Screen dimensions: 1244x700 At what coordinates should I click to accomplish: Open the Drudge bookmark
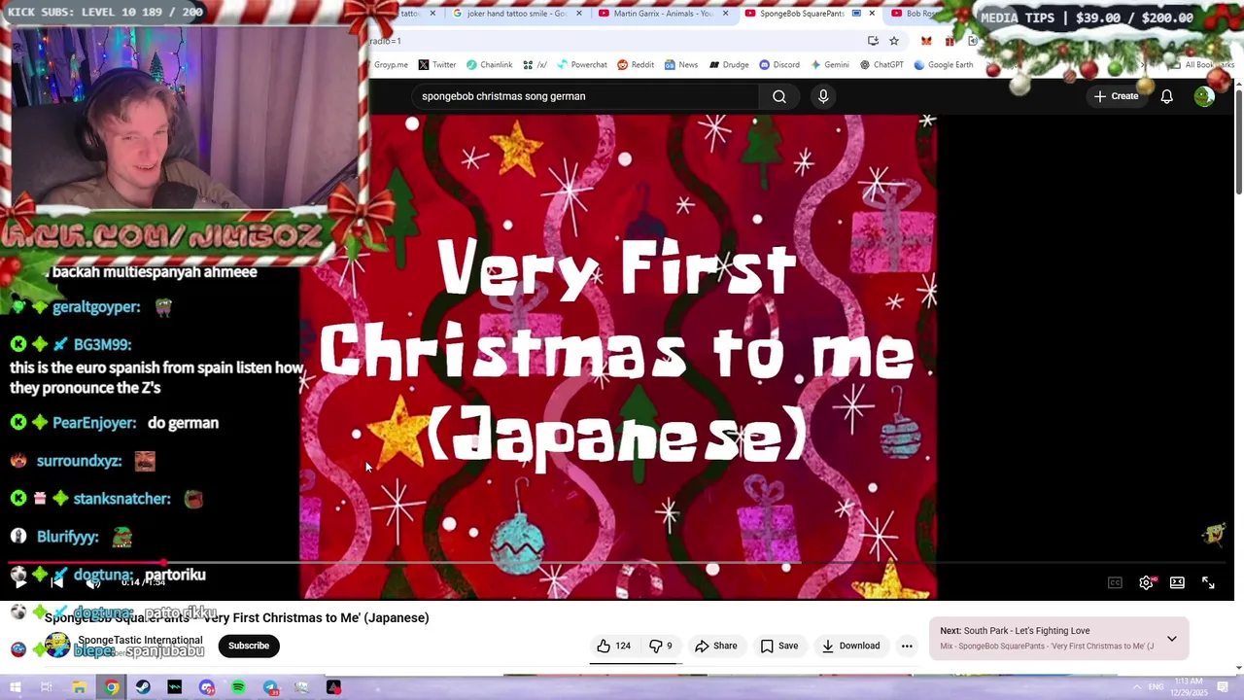point(729,65)
